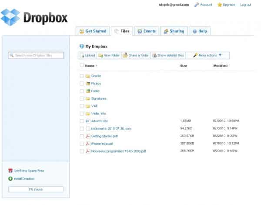Click the Public folder icon
The width and height of the screenshot is (261, 205).
point(88,91)
